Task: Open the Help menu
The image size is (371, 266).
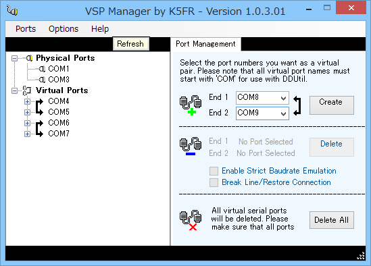Action: [100, 29]
